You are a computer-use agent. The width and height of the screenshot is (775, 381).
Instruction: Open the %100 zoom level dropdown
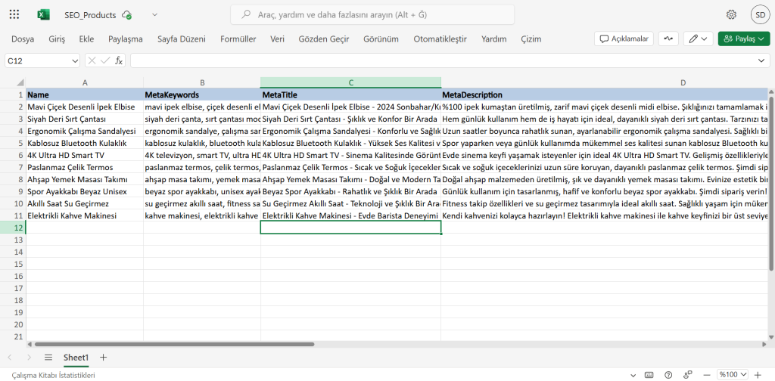tap(733, 375)
